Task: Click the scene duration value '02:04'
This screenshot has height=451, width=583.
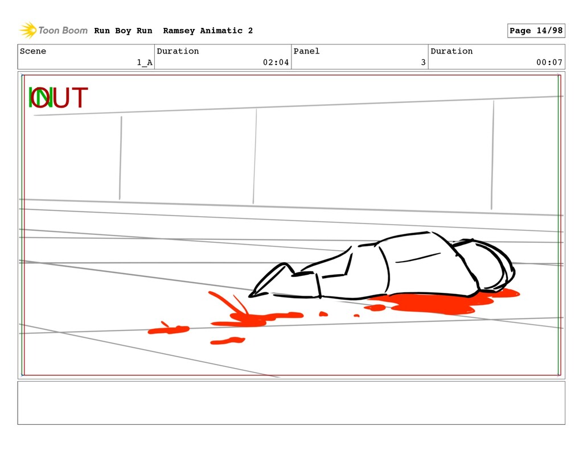Action: coord(276,63)
